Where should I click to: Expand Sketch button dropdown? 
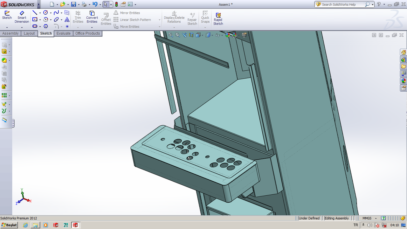[7, 27]
